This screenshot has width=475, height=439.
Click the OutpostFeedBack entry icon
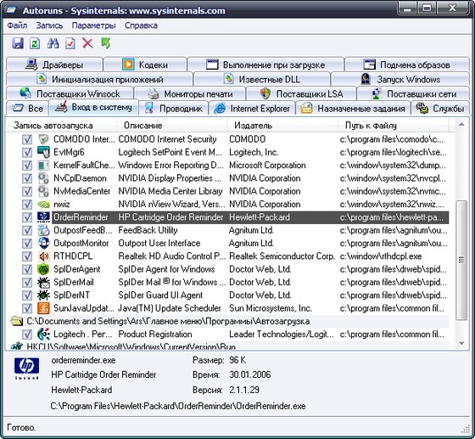point(43,230)
